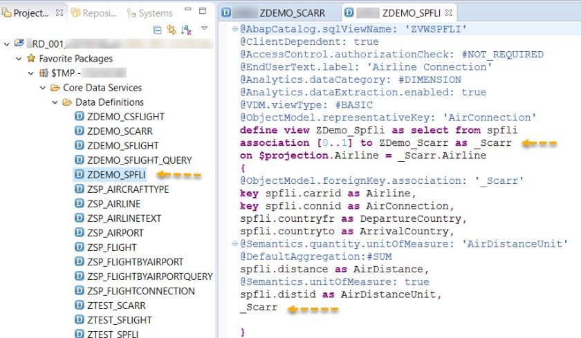Click the ZSP_AIRLINETEXT icon
581x338 pixels.
[80, 218]
